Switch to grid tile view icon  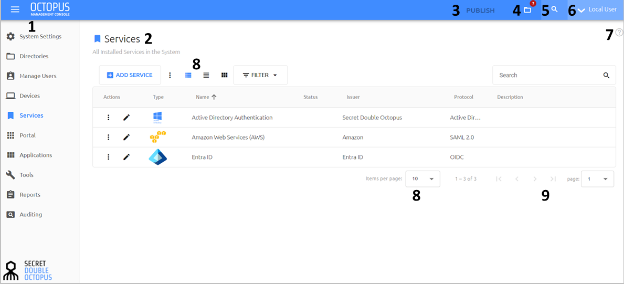(x=225, y=75)
